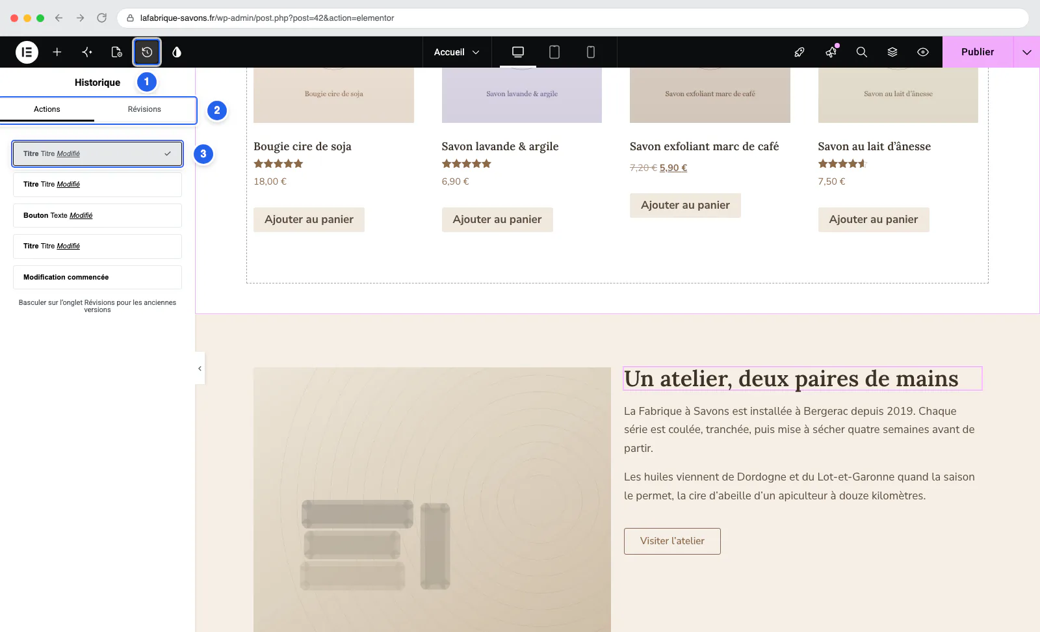Viewport: 1040px width, 632px height.
Task: Add Bougie cire de soja to cart
Action: 309,220
